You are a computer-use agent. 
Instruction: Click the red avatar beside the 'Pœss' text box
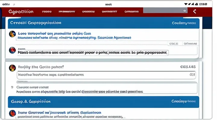tap(13, 50)
